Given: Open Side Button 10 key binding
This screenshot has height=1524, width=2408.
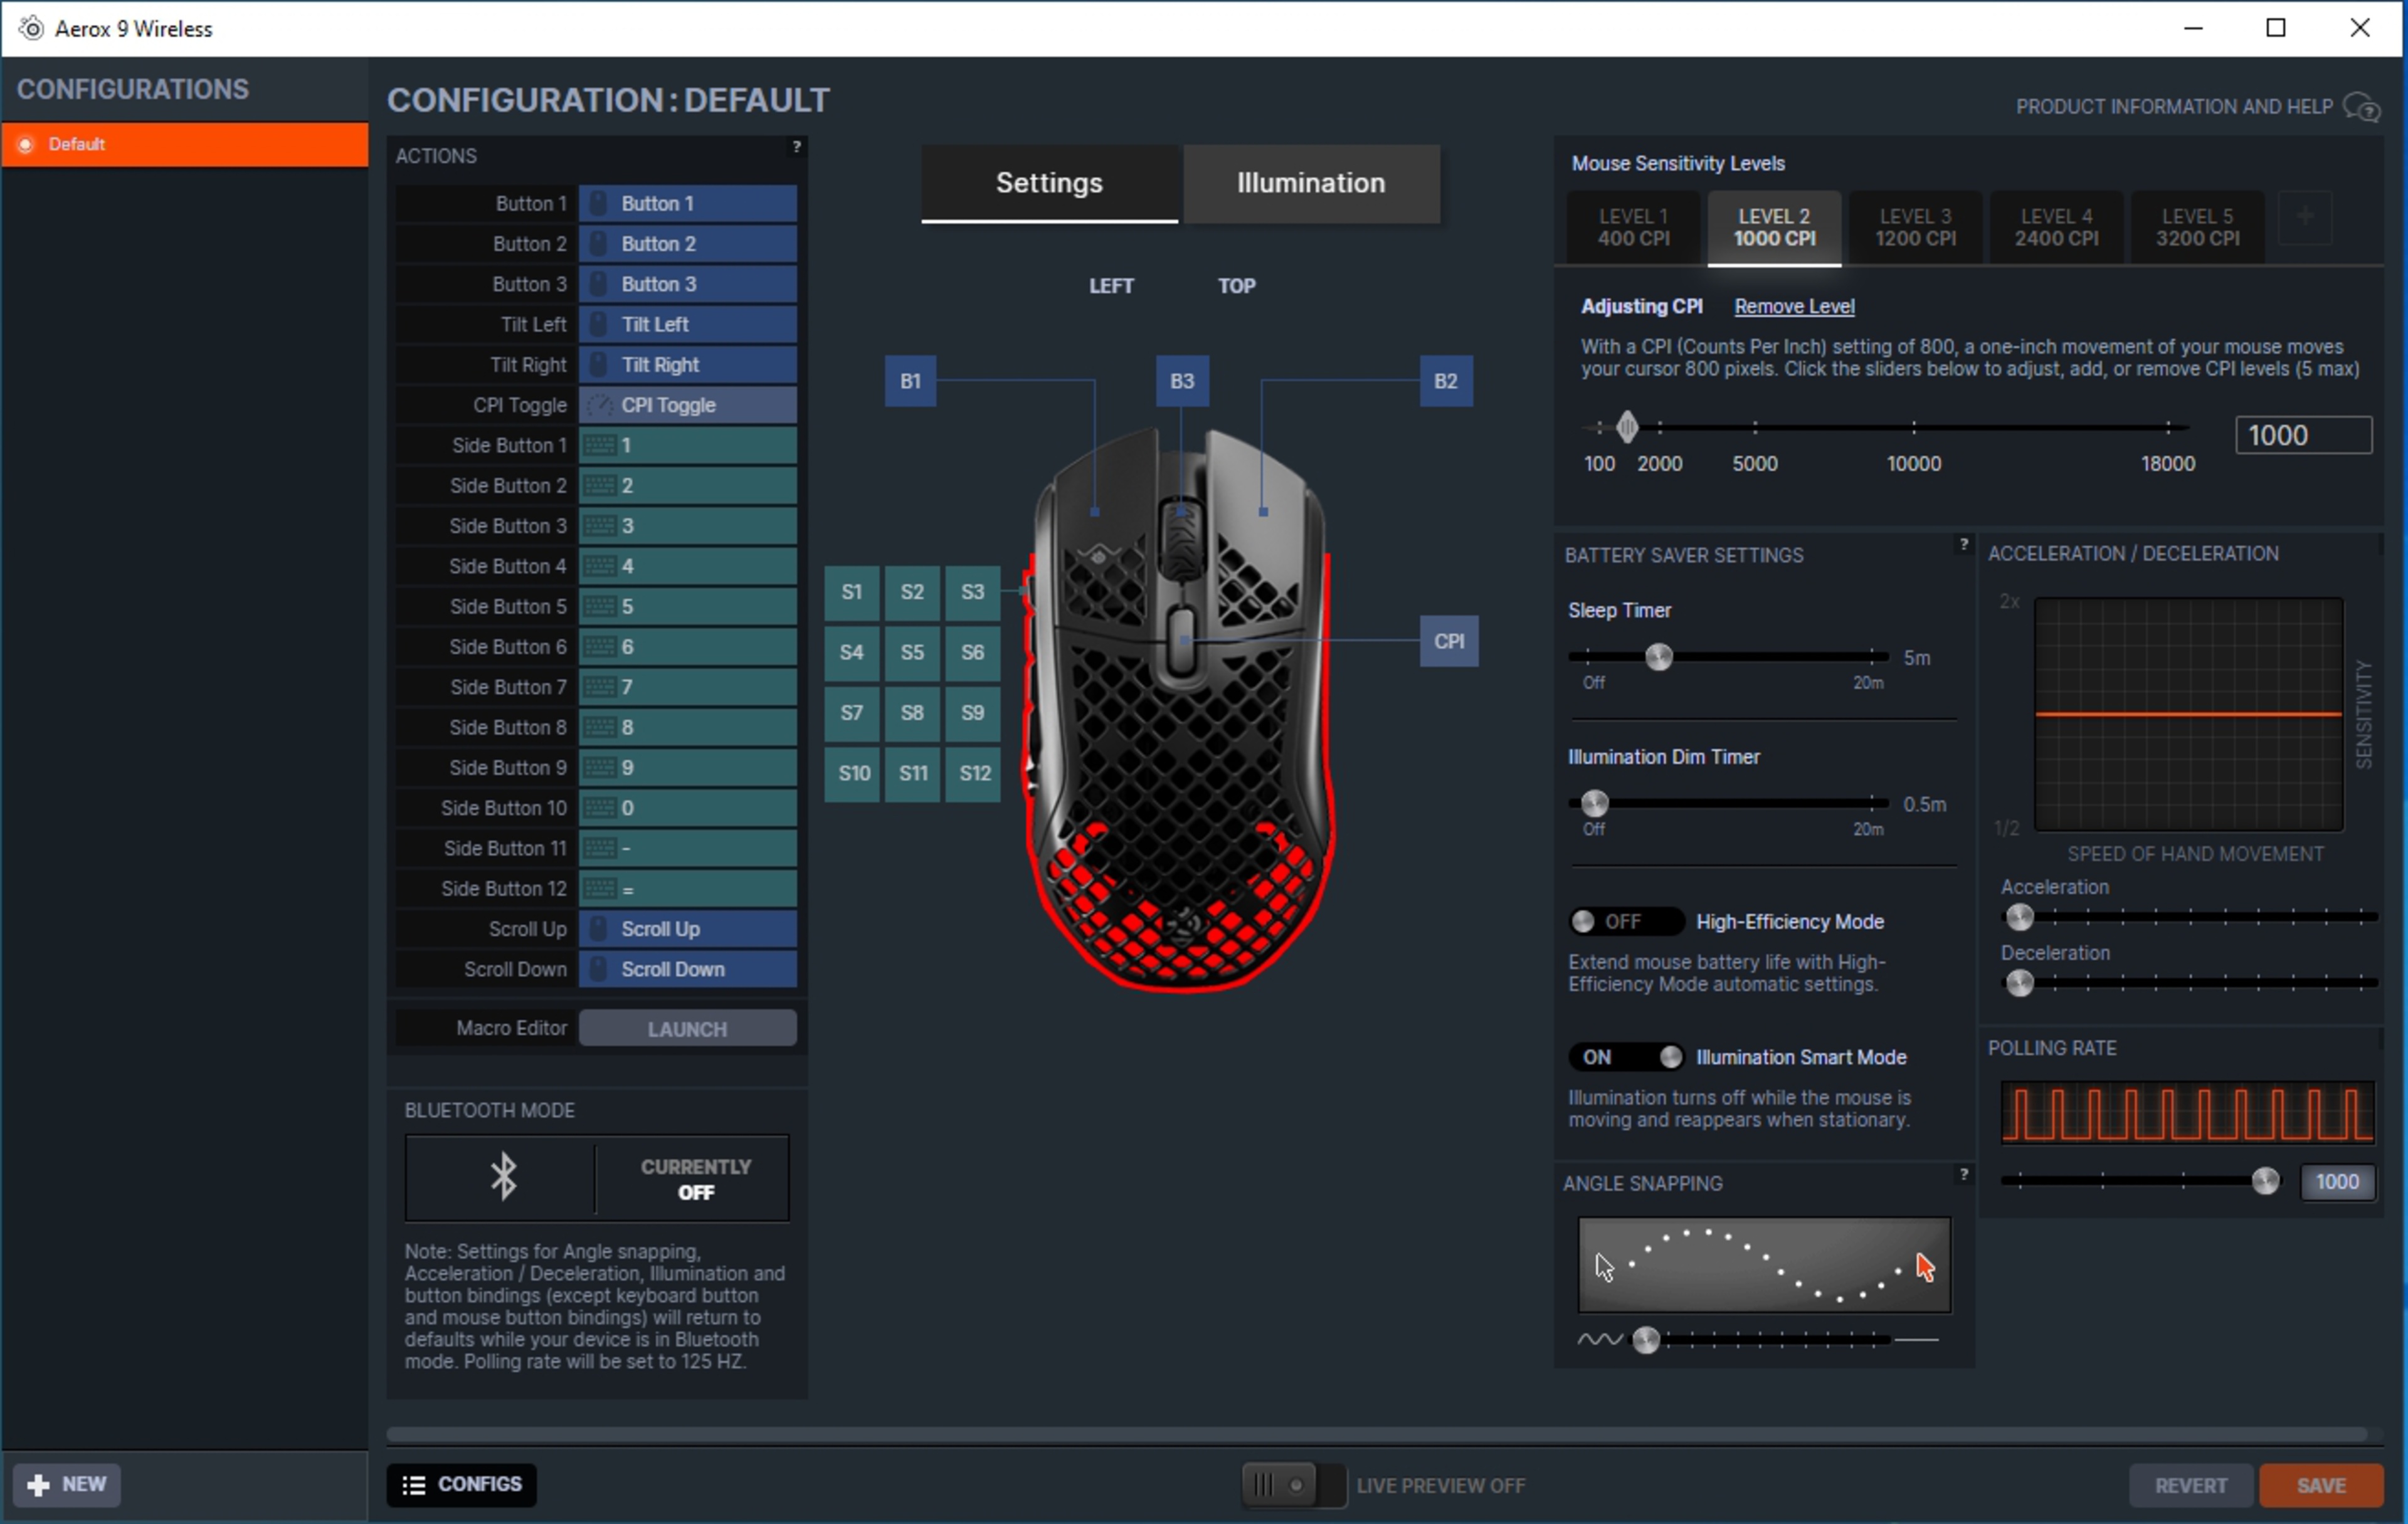Looking at the screenshot, I should click(687, 808).
